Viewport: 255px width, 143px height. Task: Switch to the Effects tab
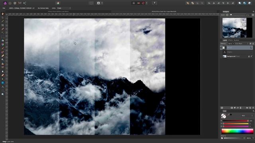[230, 40]
